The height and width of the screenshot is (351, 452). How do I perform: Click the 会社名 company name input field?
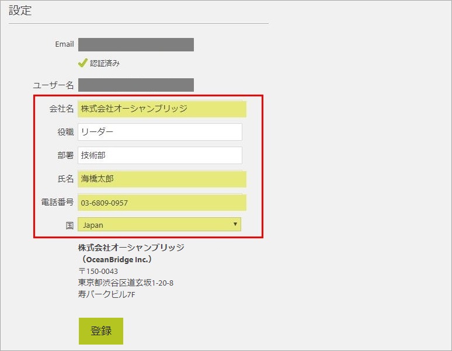[162, 109]
